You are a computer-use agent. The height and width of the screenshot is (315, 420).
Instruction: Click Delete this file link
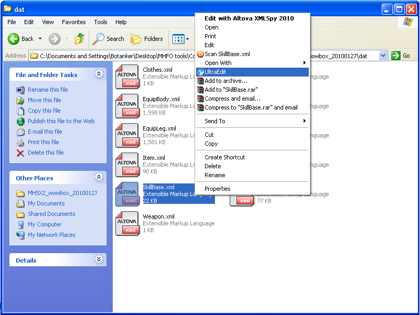pyautogui.click(x=46, y=153)
